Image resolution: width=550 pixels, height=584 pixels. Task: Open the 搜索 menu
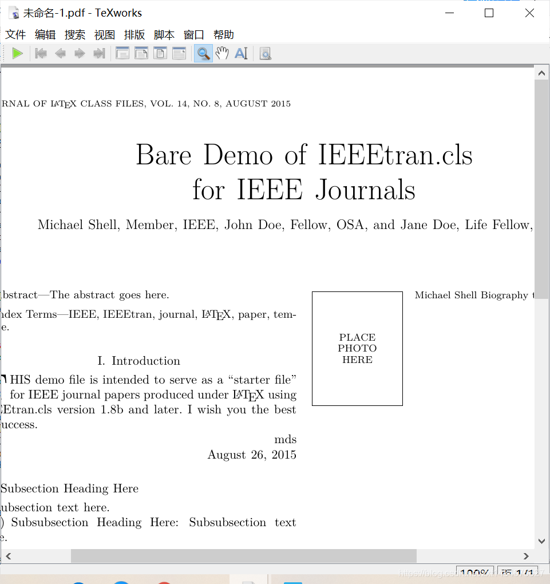click(75, 34)
